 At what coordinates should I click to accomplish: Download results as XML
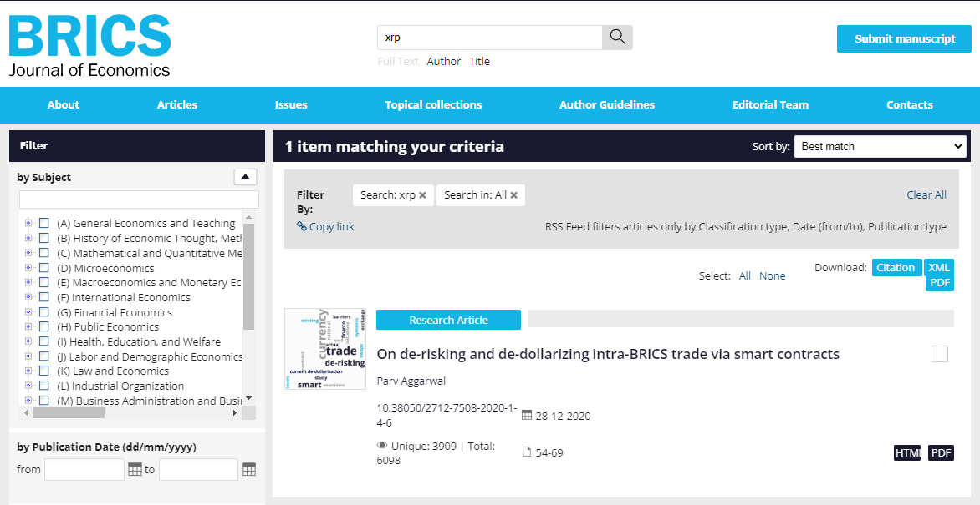(939, 267)
